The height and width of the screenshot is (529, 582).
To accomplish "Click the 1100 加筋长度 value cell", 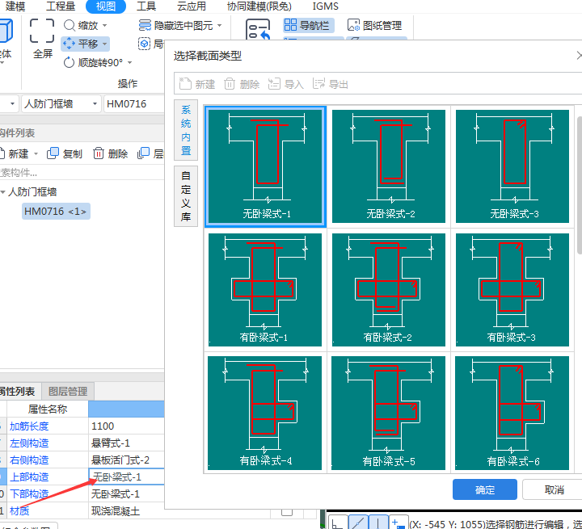I will tap(126, 426).
